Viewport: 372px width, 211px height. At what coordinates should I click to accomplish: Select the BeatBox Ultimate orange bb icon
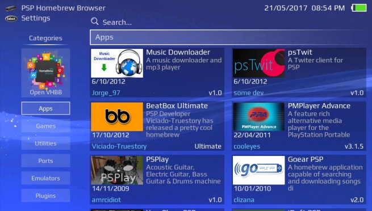click(x=117, y=116)
